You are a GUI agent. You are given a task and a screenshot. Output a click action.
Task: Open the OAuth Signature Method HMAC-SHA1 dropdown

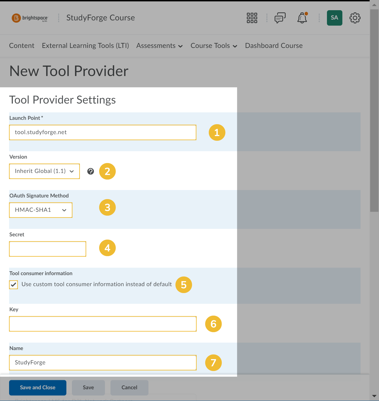click(41, 210)
